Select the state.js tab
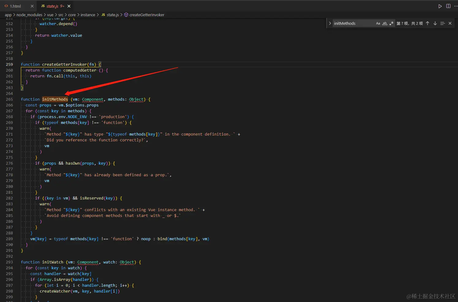 (x=52, y=6)
